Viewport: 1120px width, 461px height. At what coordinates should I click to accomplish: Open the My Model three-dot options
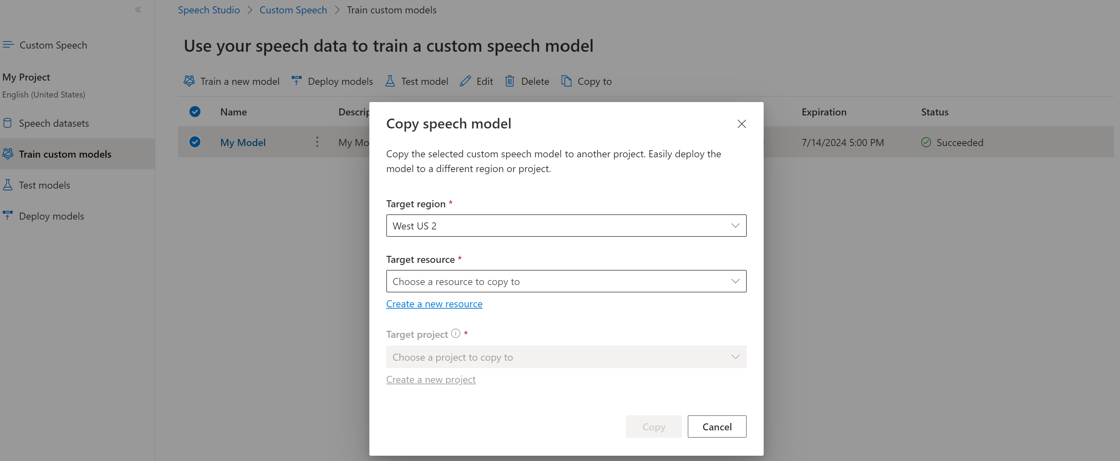coord(317,142)
